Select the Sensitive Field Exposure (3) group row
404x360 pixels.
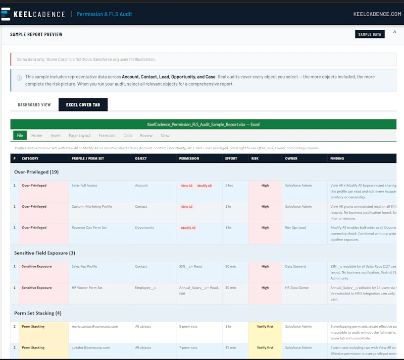point(204,253)
